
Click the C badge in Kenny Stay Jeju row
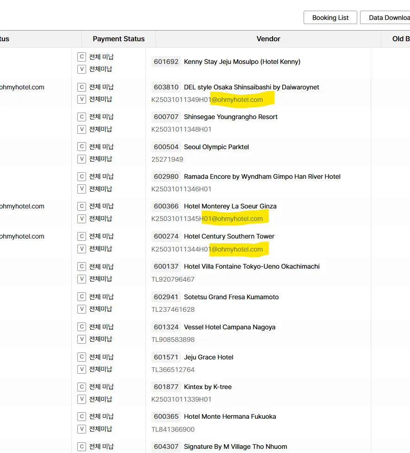(82, 57)
